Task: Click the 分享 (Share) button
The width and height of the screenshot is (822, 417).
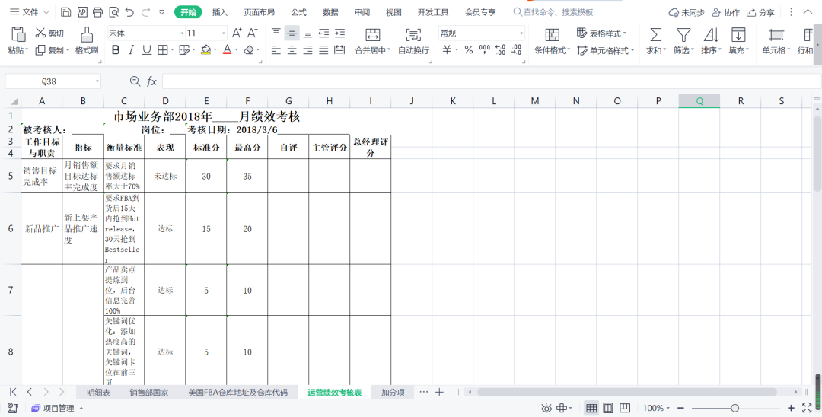Action: 761,12
